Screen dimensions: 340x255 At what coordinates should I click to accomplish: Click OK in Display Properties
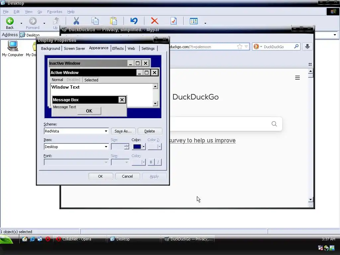tap(100, 176)
